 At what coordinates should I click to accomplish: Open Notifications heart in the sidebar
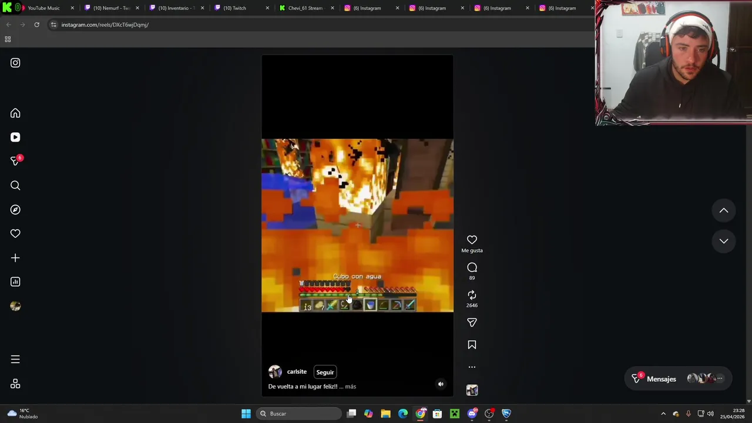tap(15, 234)
